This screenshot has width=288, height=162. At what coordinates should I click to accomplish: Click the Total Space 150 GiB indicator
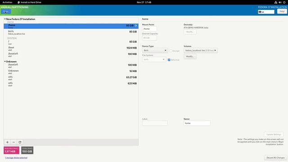pos(27,150)
